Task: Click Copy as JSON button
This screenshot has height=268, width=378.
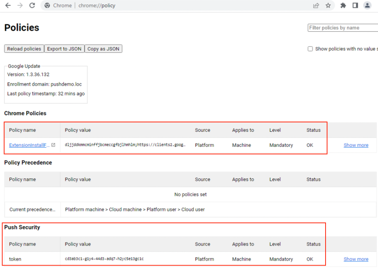Action: click(x=103, y=49)
